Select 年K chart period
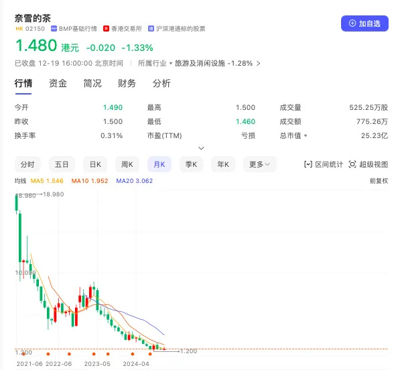This screenshot has height=370, width=394. (223, 164)
